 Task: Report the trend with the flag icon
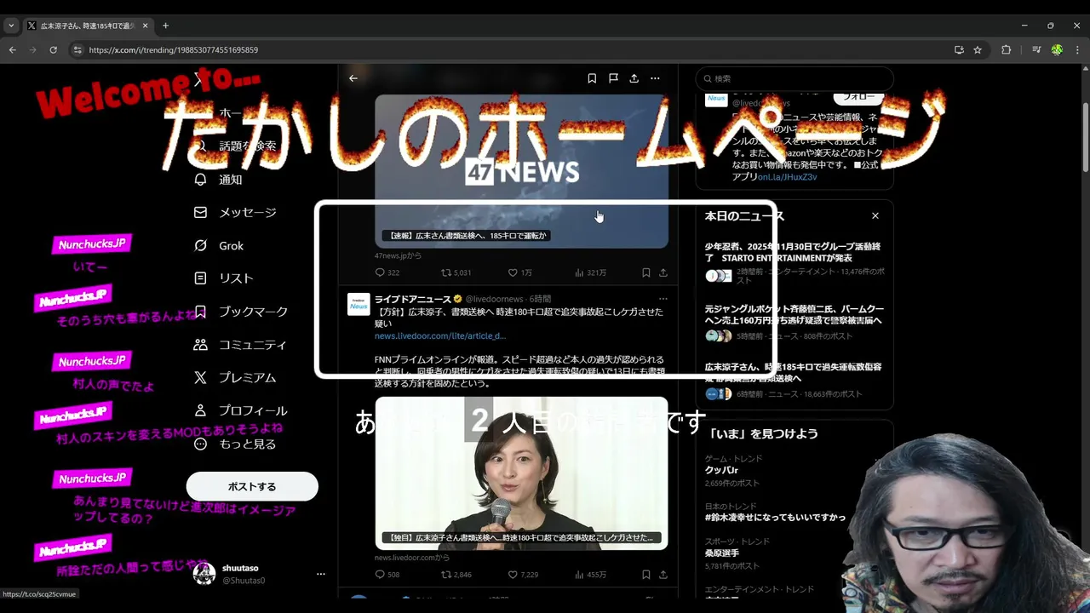[613, 78]
